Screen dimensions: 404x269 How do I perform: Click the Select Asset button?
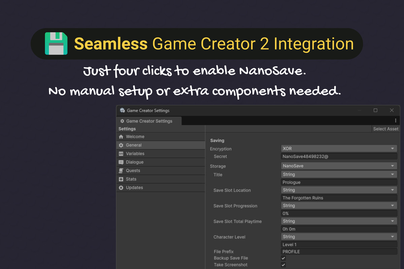[385, 128]
